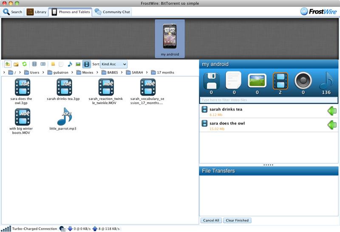Viewport: 340px width, 232px height.
Task: Click the firewall status globe icon
Action: click(x=62, y=229)
